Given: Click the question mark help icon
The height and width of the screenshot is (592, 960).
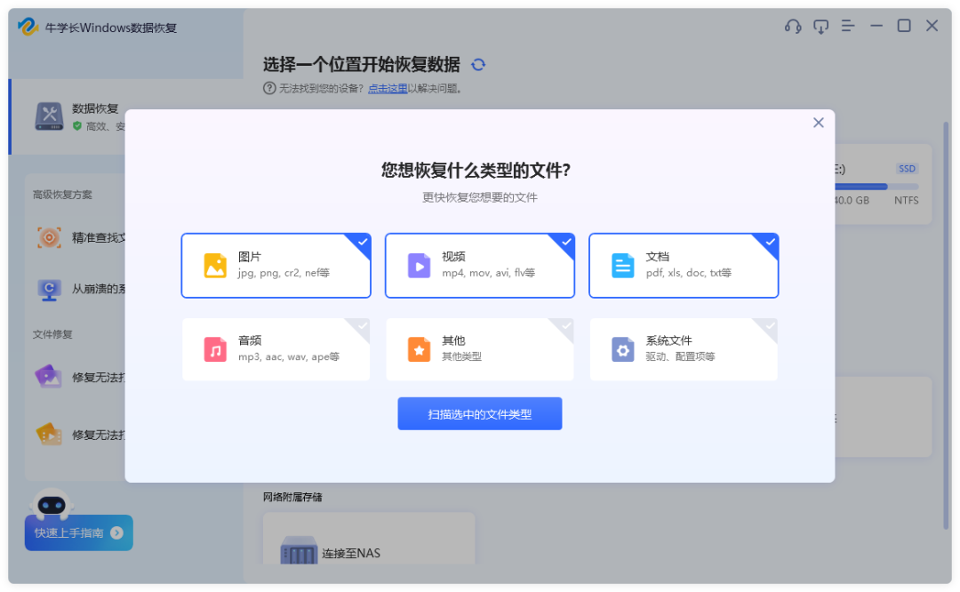Looking at the screenshot, I should click(x=269, y=88).
